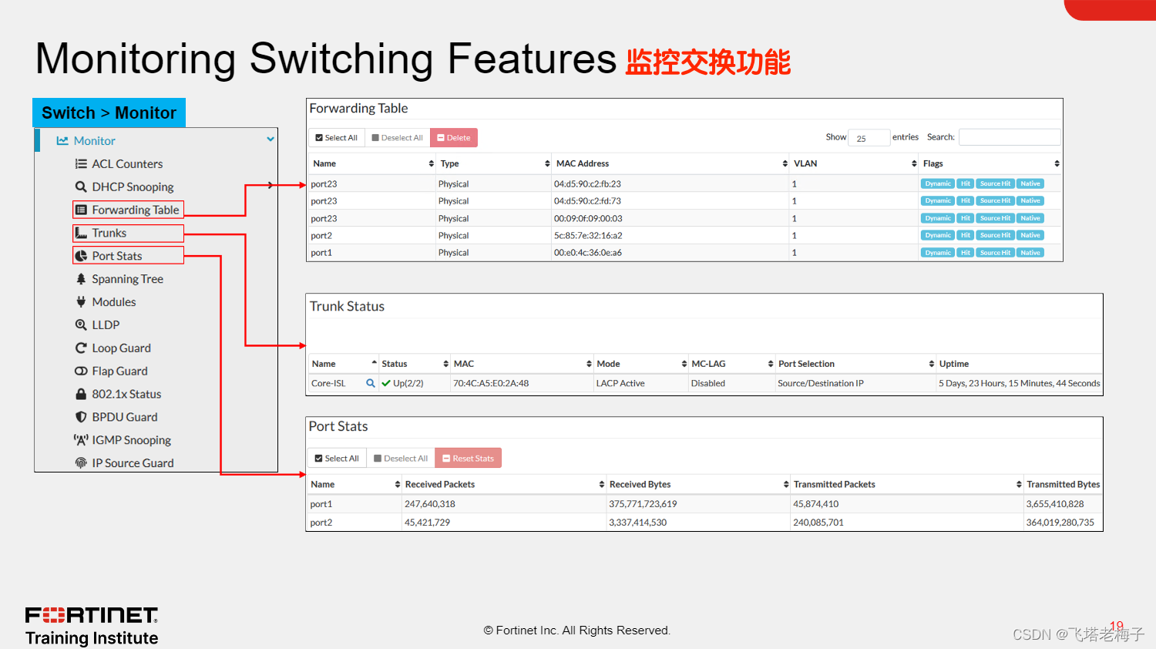Click the Spanning Tree sidebar icon
Viewport: 1156px width, 649px height.
click(81, 279)
